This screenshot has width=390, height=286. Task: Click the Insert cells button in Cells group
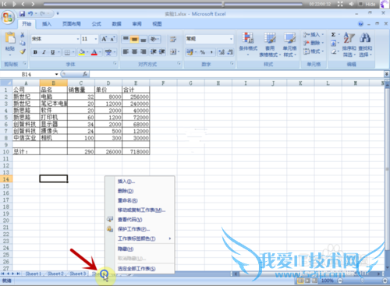[314, 34]
